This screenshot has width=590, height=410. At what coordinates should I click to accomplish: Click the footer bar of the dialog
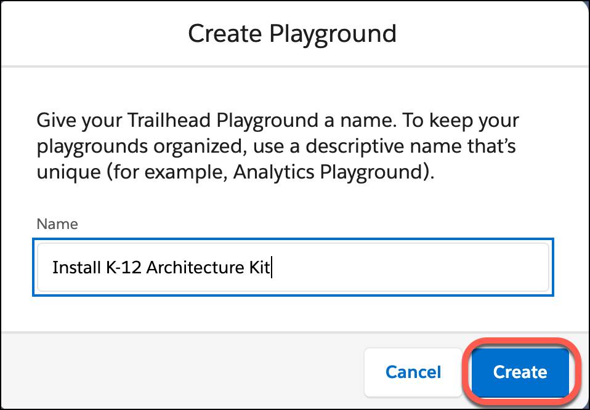coord(185,372)
